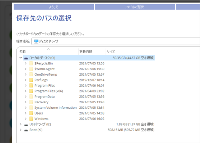Viewport: 201px width, 144px height.
Task: Sort by the サイズ column header
Action: coord(131,52)
